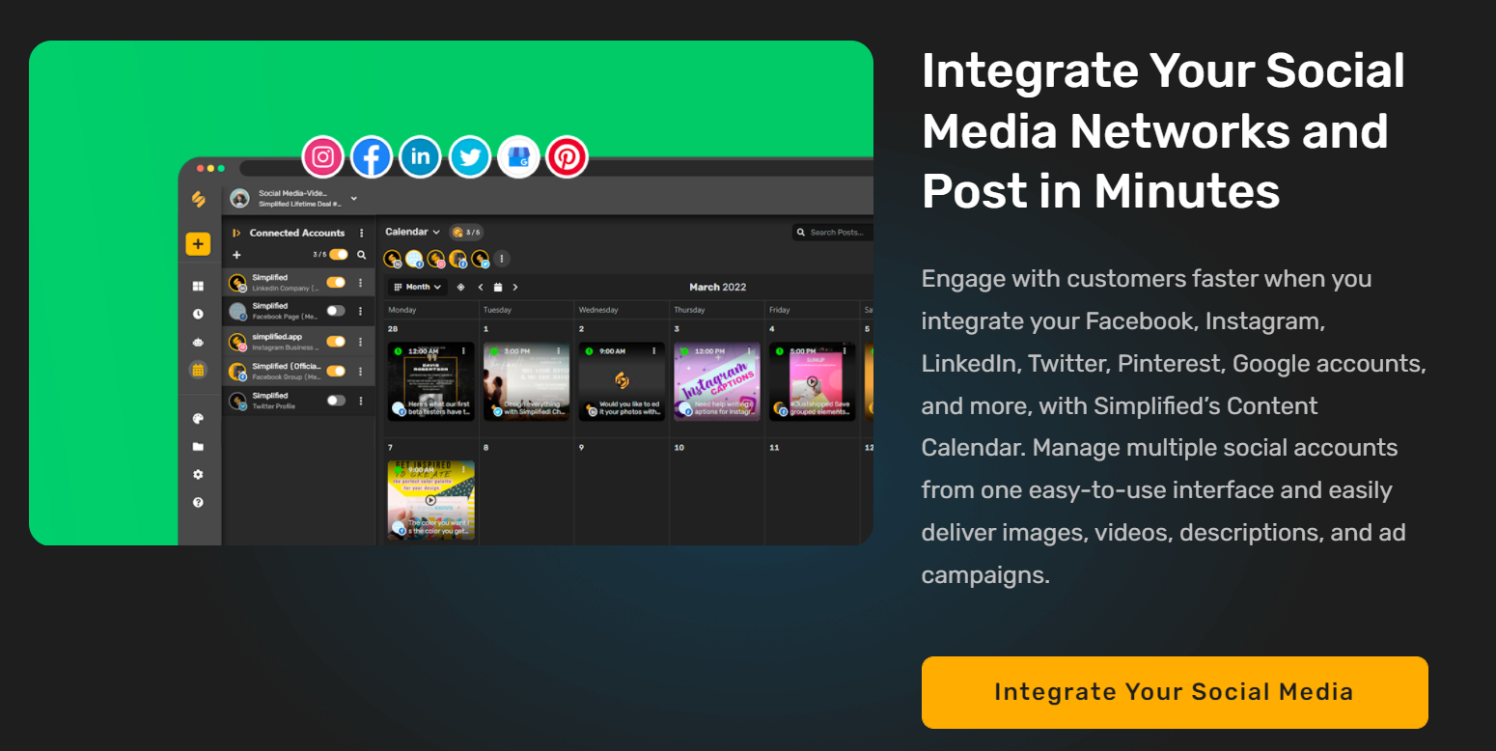Click the March 2022 heading

(717, 287)
